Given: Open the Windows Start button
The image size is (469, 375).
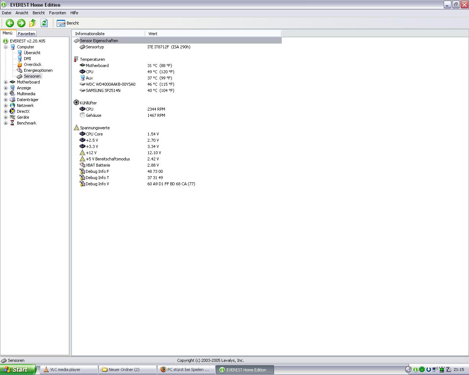Looking at the screenshot, I should (18, 370).
